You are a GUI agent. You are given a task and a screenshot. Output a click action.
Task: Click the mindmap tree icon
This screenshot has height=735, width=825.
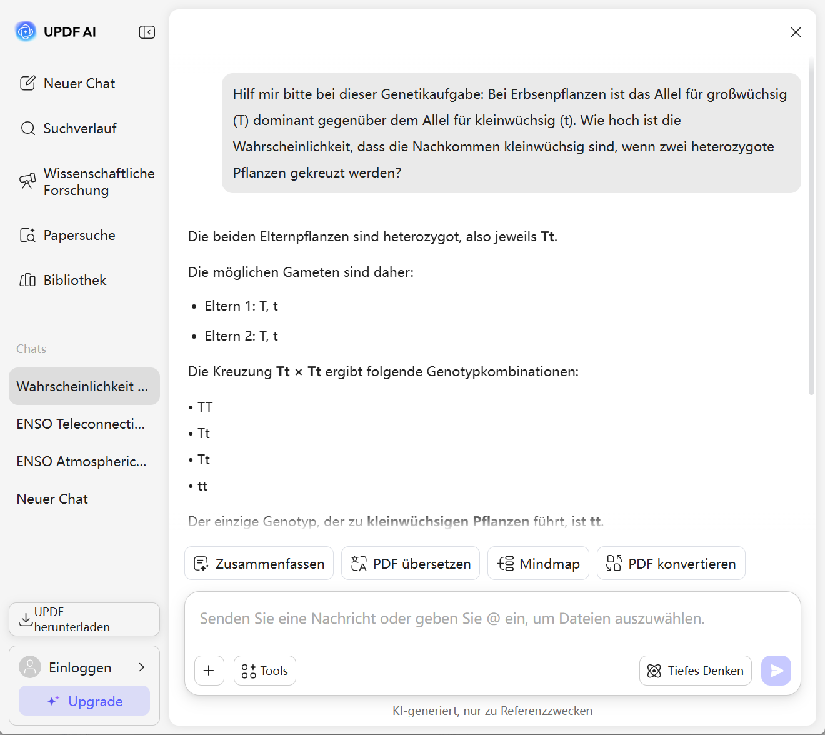pos(506,564)
